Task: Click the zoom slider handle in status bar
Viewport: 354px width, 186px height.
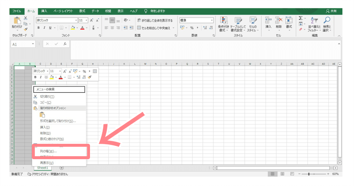Action: [309, 174]
